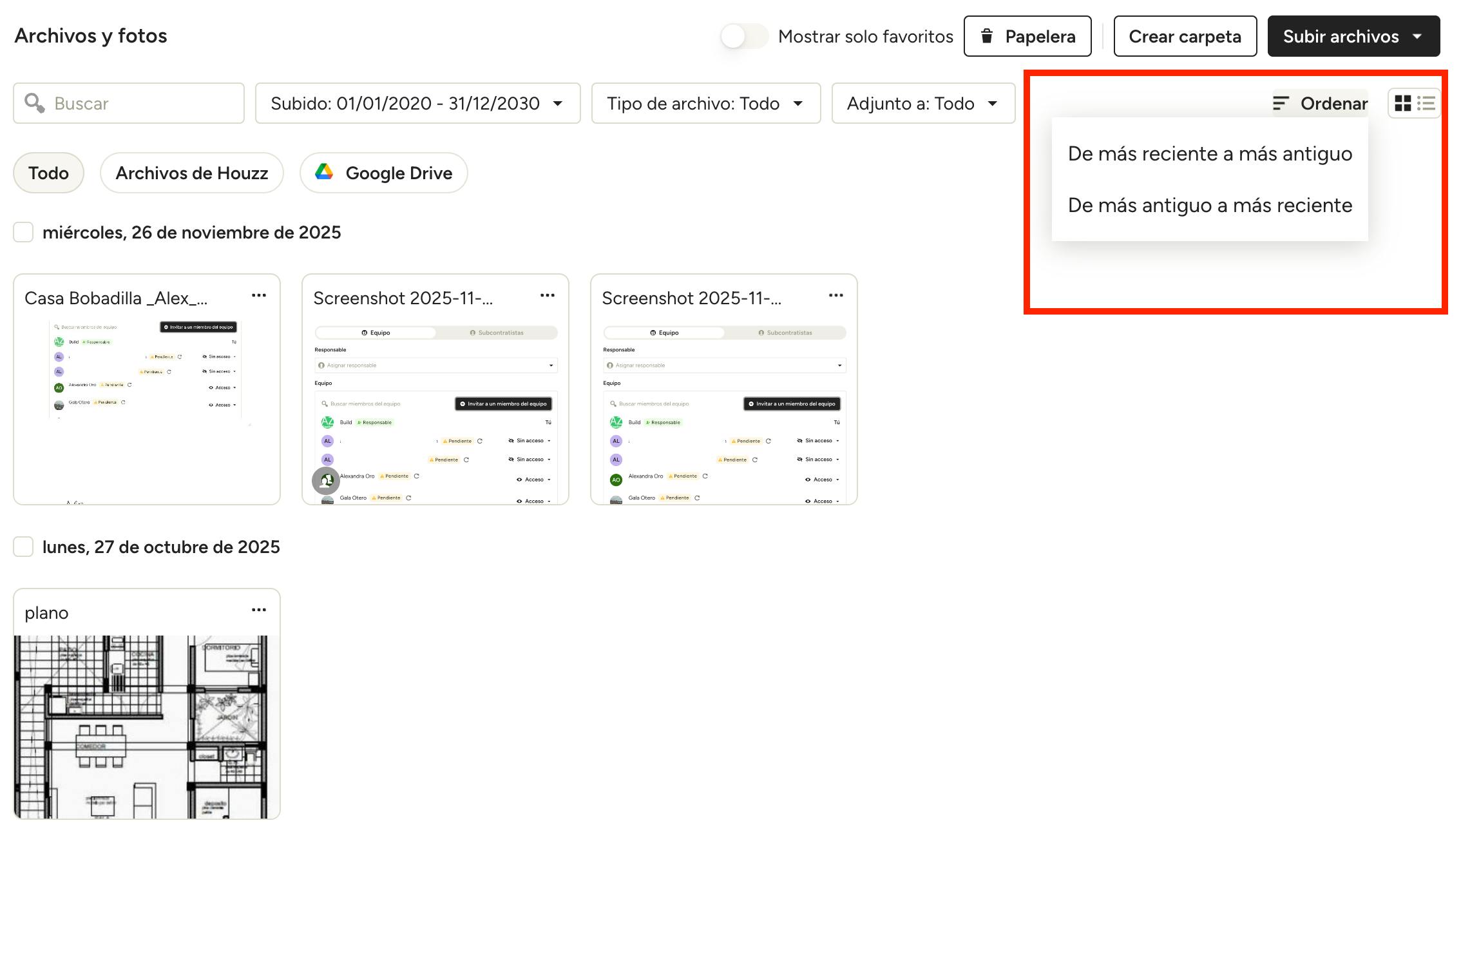Check the 26 de noviembre date checkbox
The height and width of the screenshot is (963, 1461).
pos(23,232)
